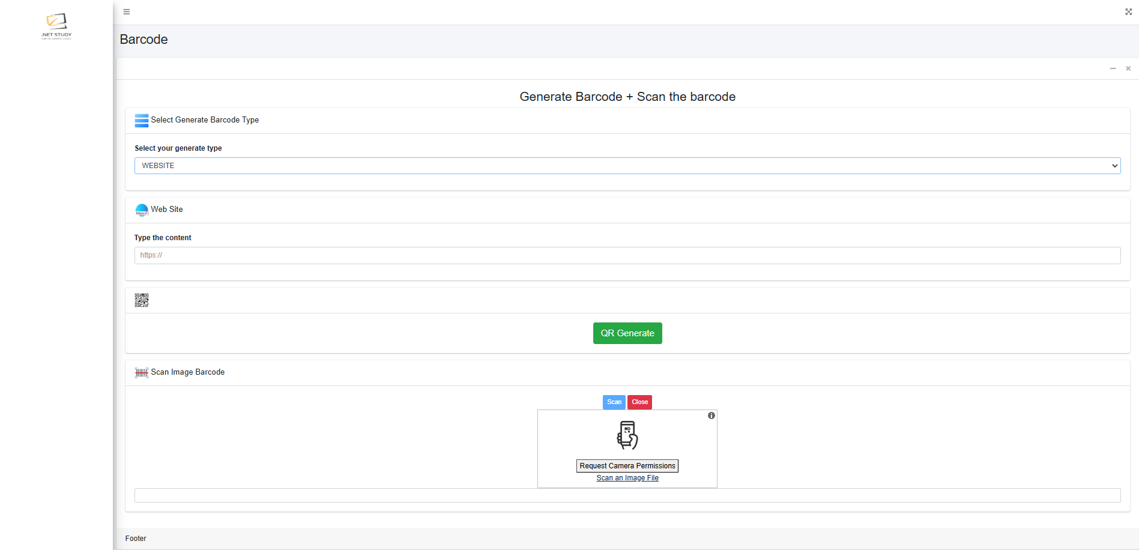
Task: Click the phone scanning illustration icon
Action: tap(627, 435)
